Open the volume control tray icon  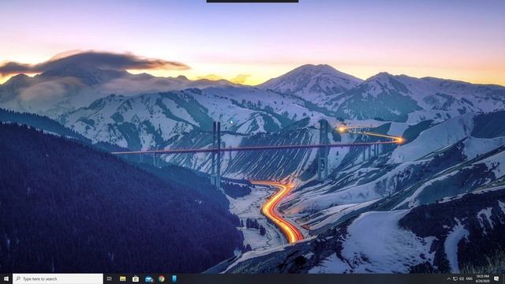coord(462,278)
